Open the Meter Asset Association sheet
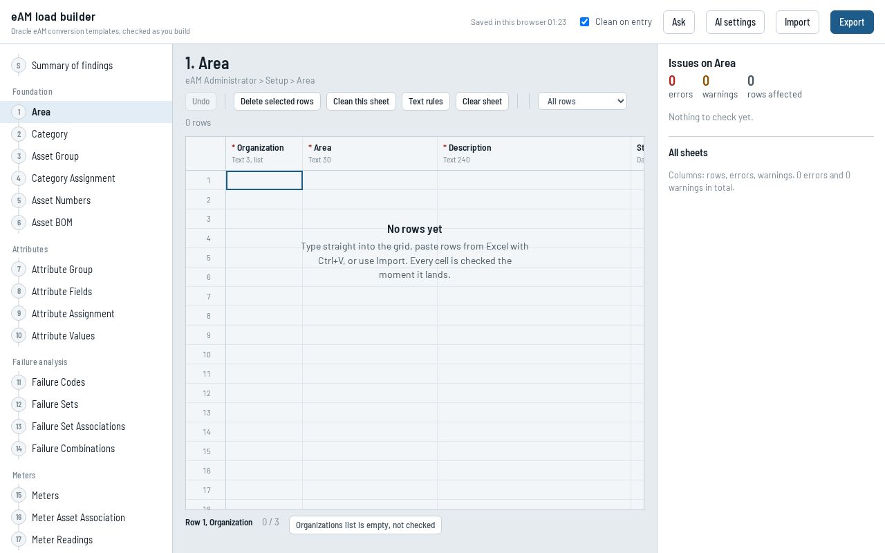The height and width of the screenshot is (553, 885). [x=86, y=518]
